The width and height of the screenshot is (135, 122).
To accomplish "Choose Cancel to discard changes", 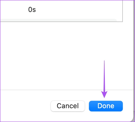I will click(68, 106).
